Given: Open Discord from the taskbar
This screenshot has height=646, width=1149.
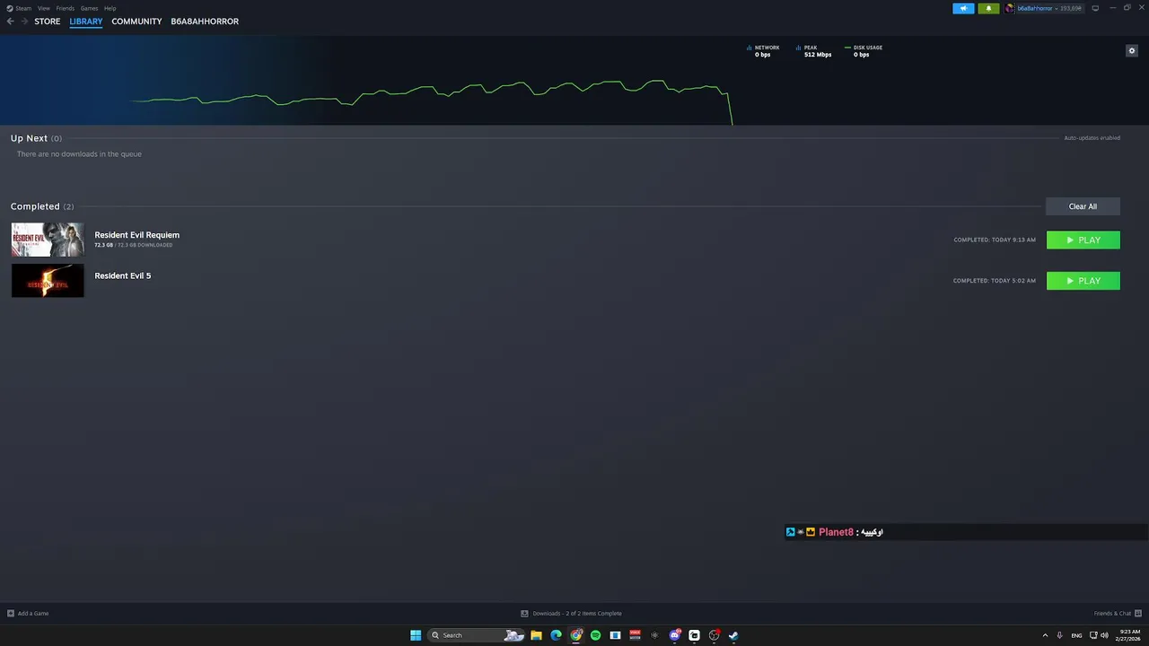Looking at the screenshot, I should click(674, 635).
